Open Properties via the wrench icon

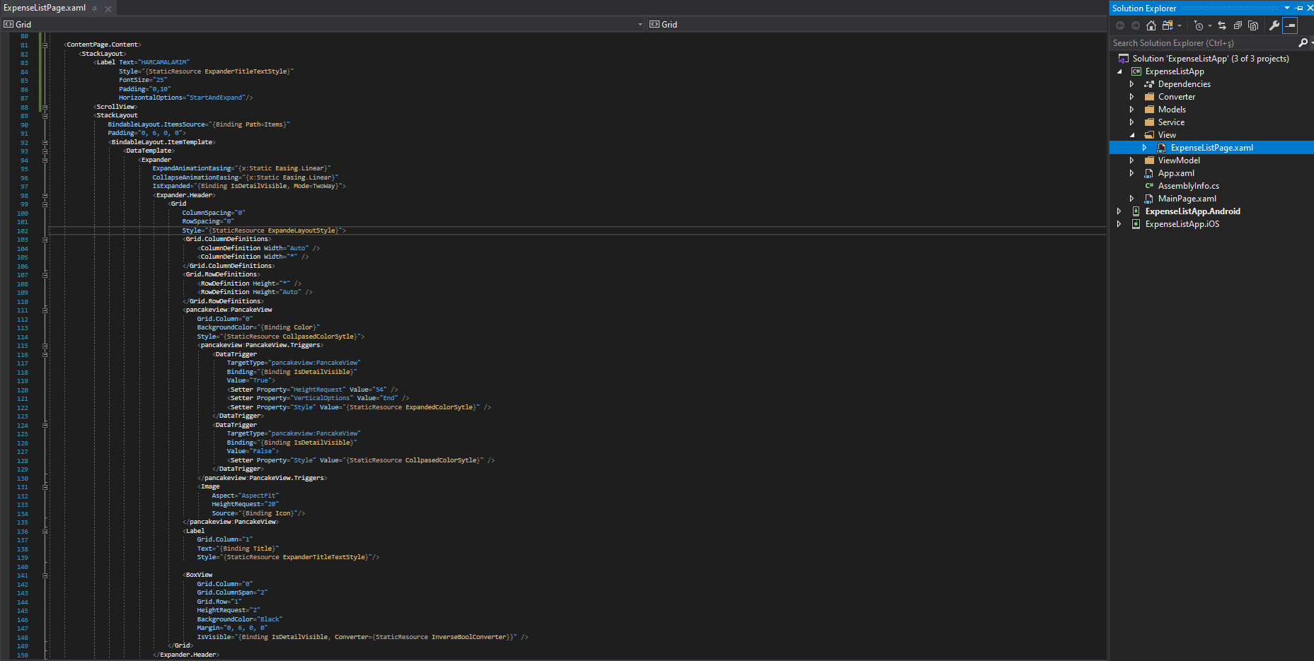coord(1274,25)
